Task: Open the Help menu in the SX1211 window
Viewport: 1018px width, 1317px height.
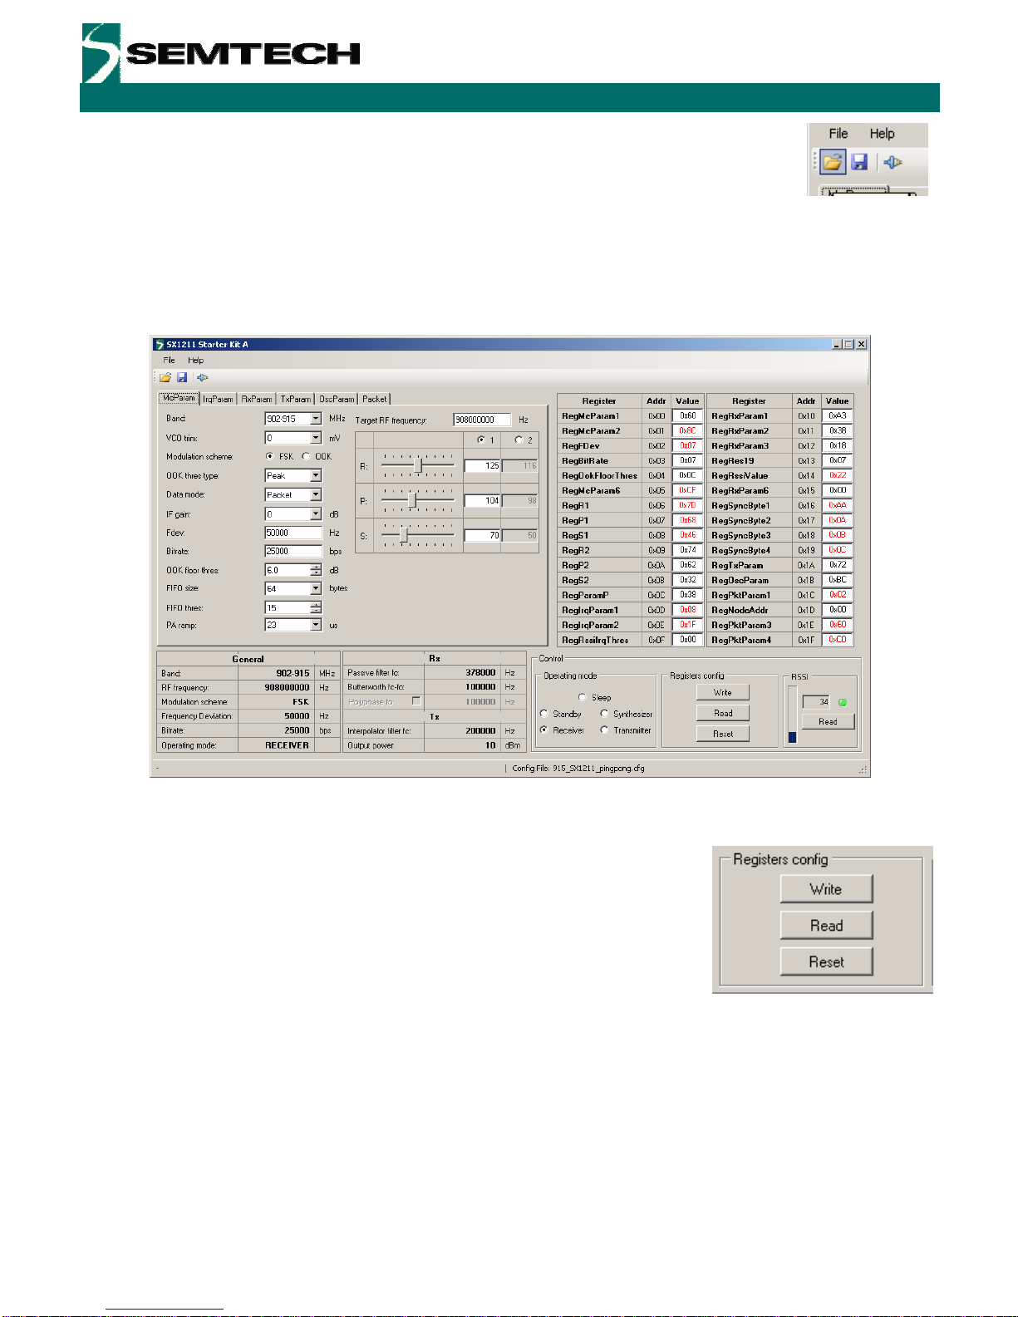Action: click(x=195, y=361)
